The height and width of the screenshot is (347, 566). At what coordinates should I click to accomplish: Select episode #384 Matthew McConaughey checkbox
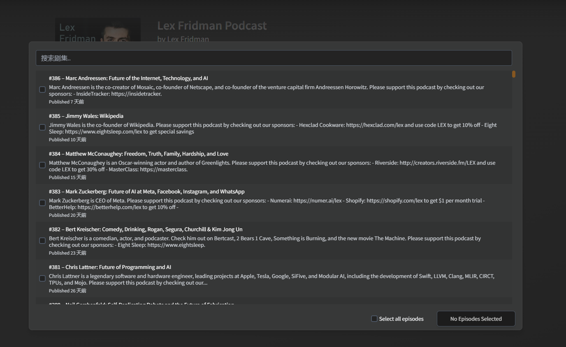[x=42, y=165]
